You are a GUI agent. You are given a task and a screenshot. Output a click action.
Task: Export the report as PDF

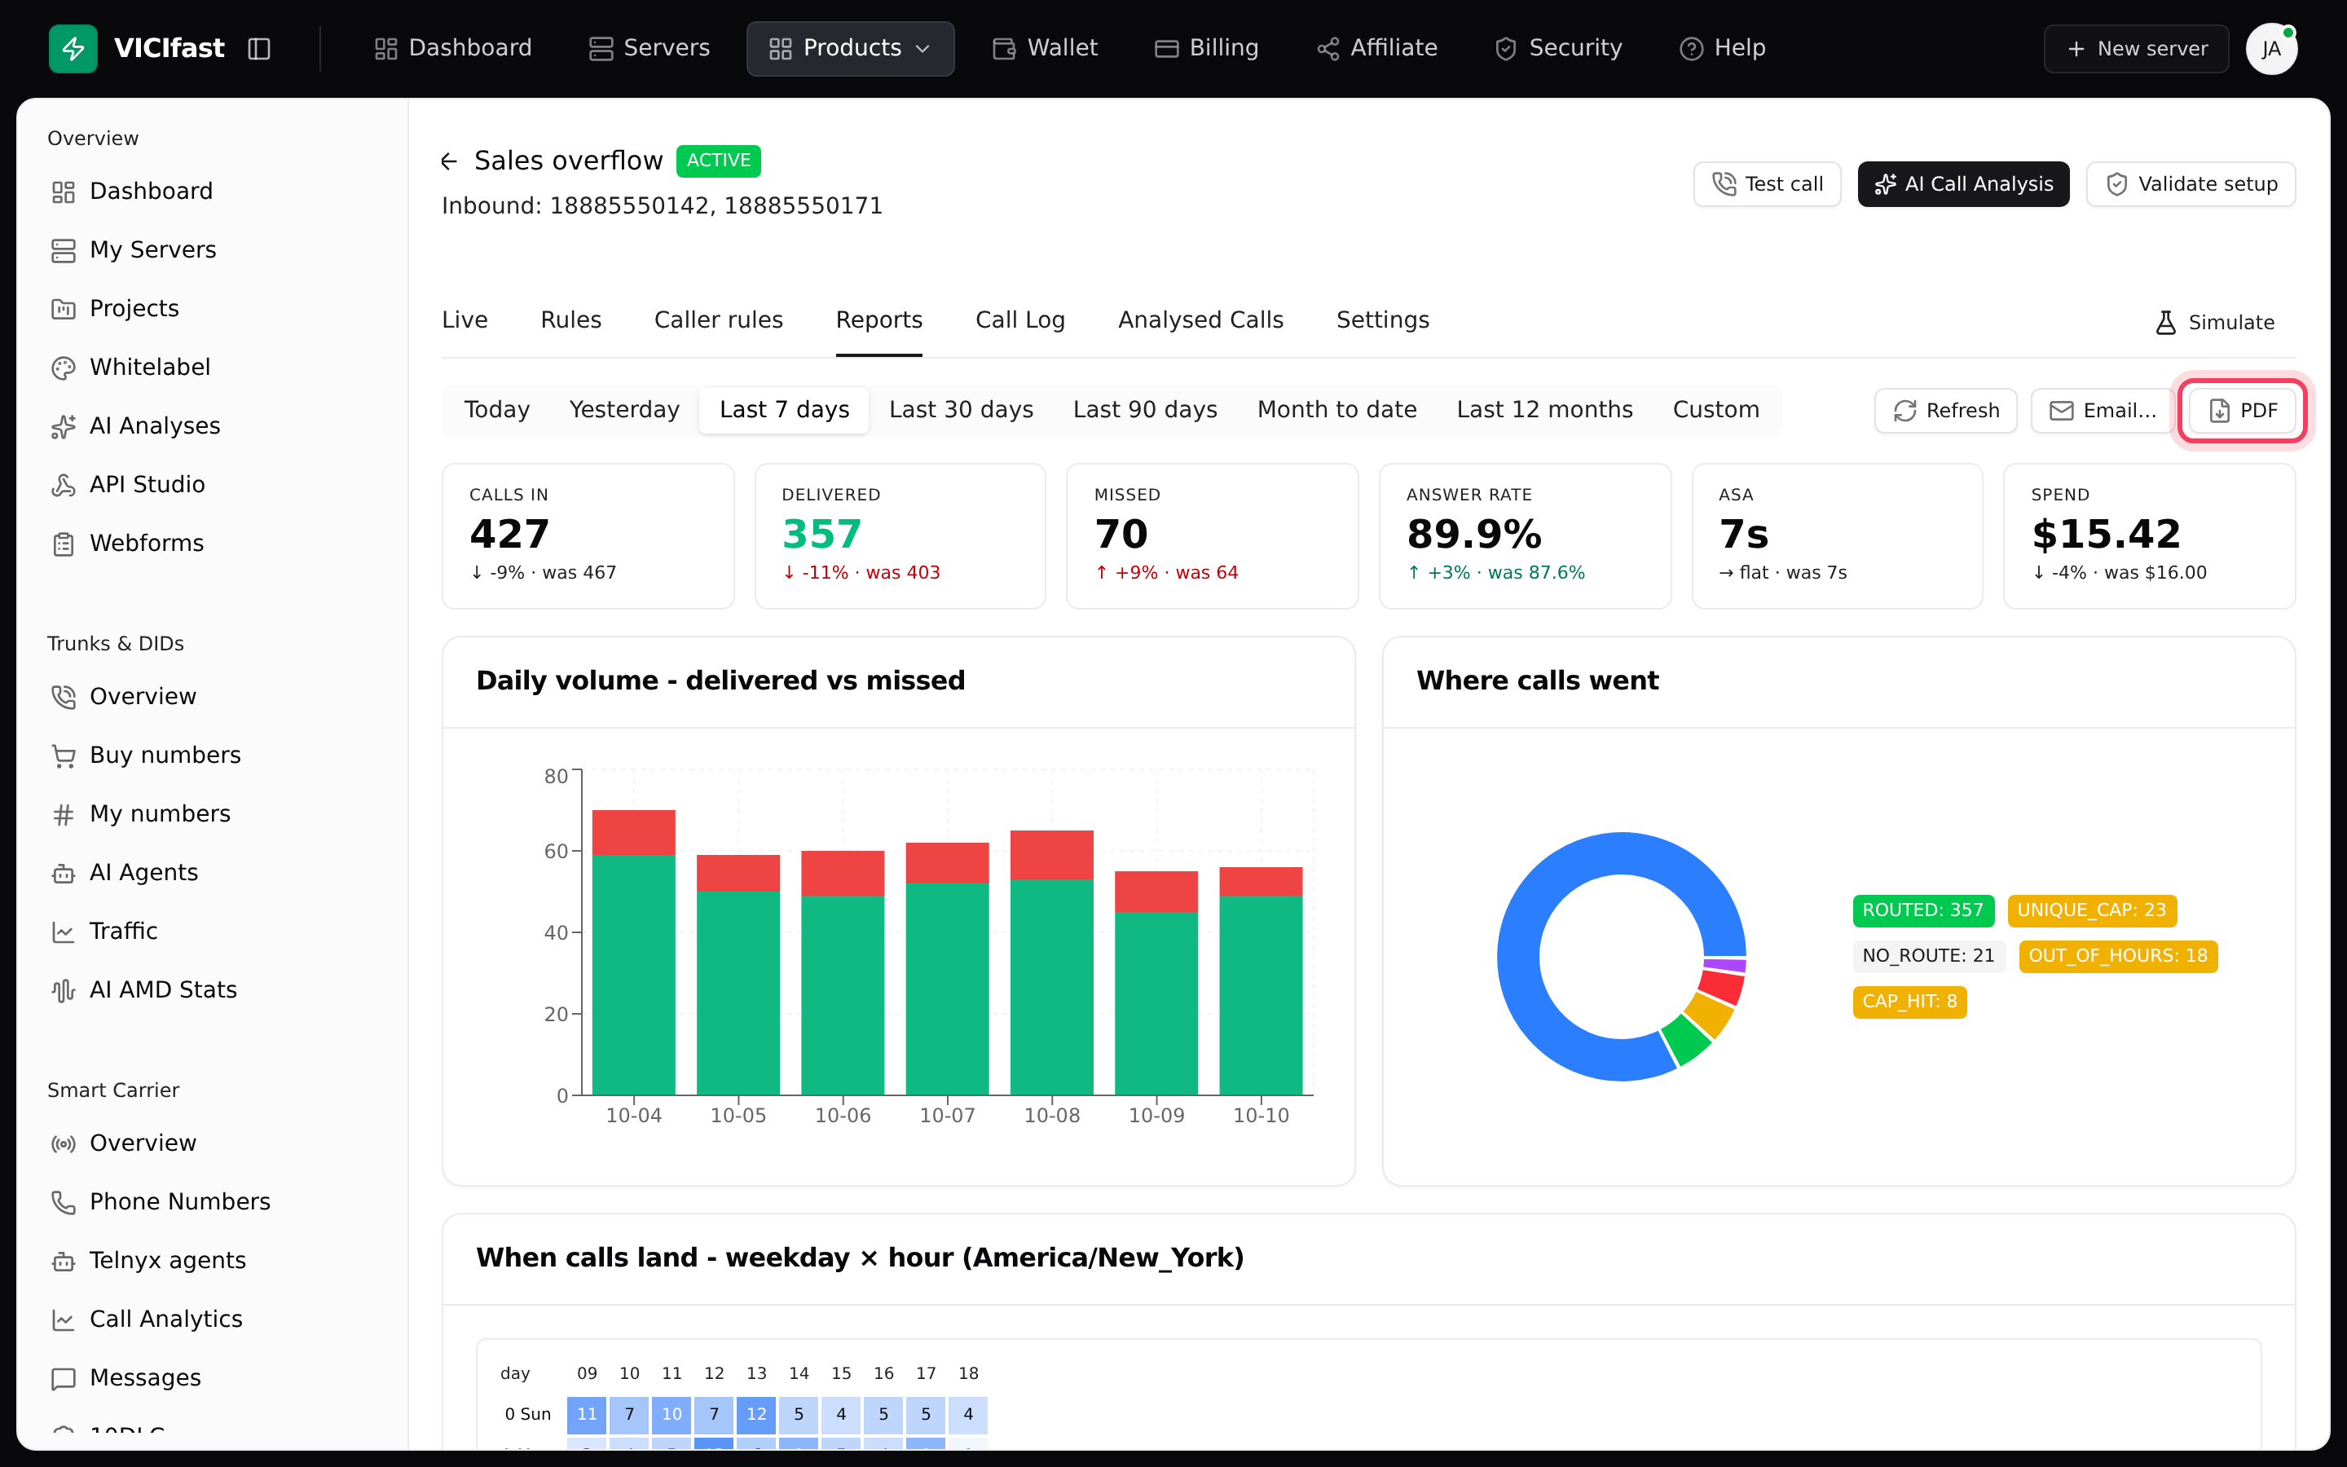click(2242, 411)
